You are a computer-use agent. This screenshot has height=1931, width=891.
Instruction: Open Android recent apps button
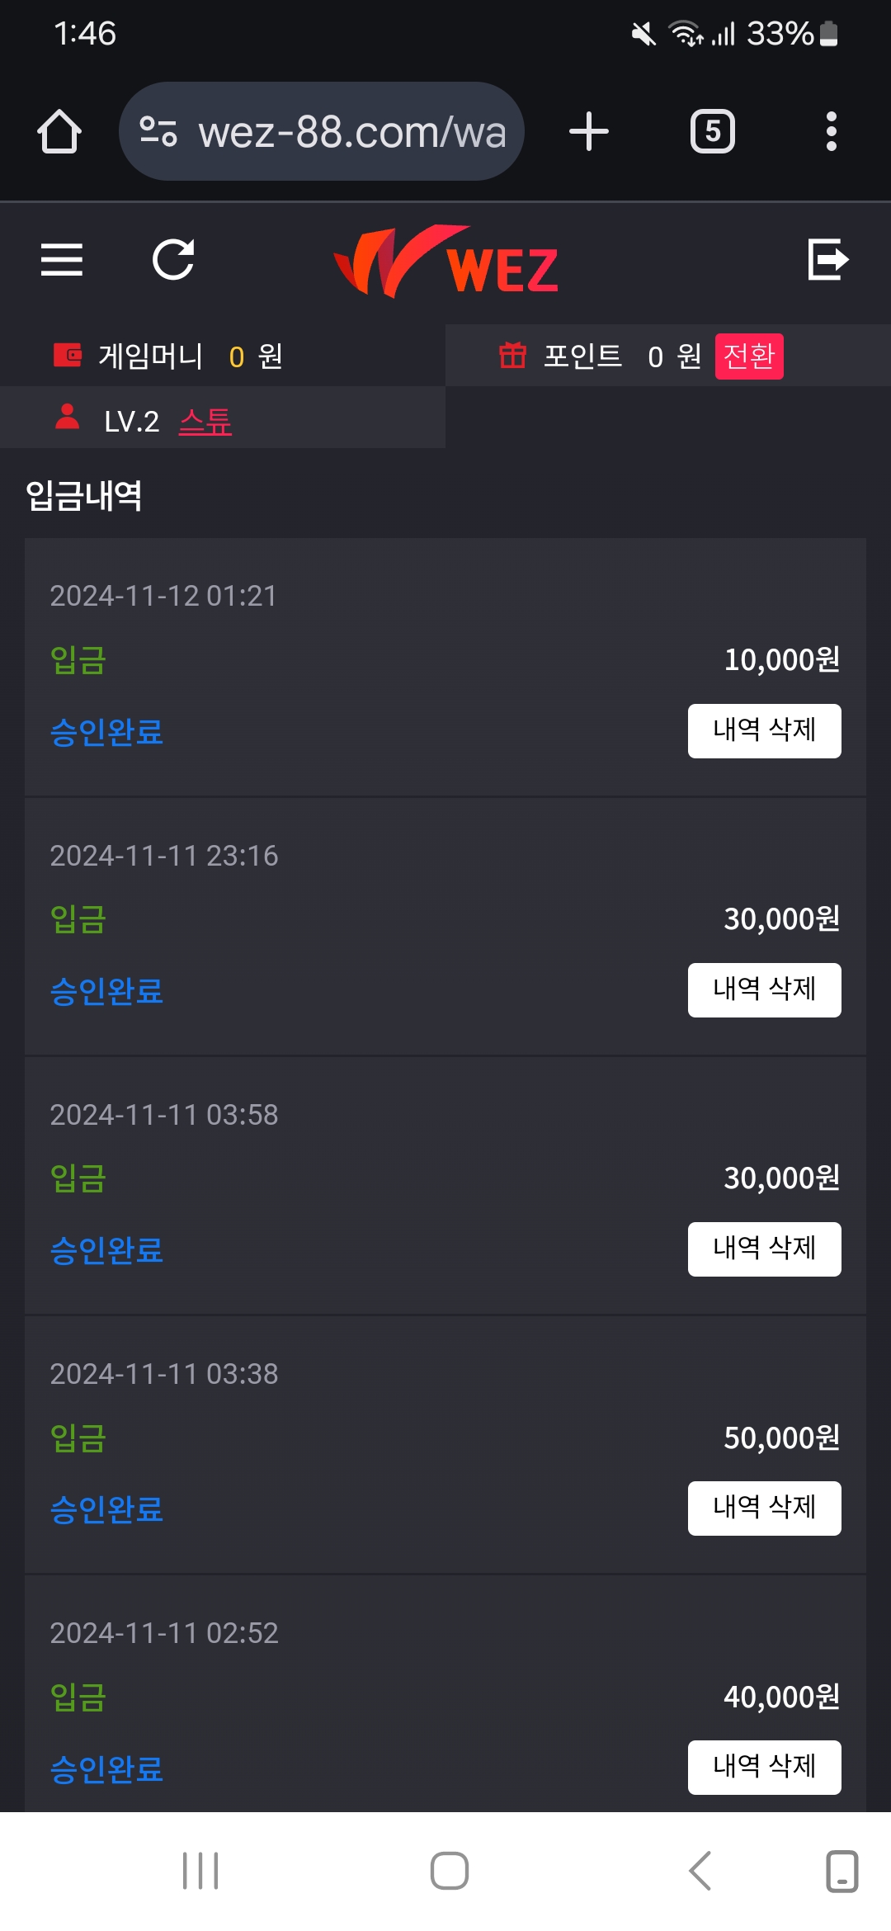point(200,1871)
